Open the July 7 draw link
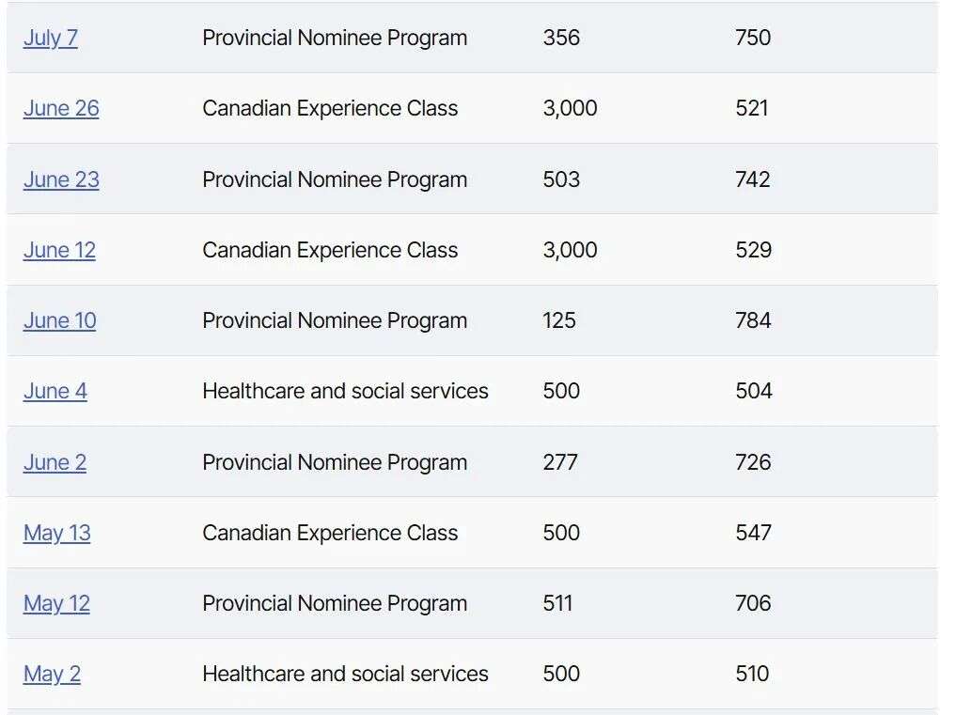Image resolution: width=956 pixels, height=715 pixels. (x=51, y=39)
